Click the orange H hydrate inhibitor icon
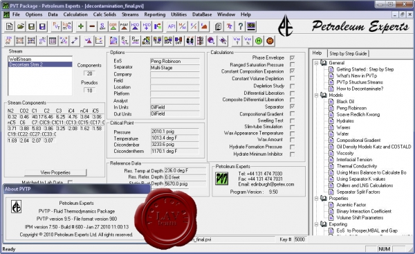415x254 pixels. pyautogui.click(x=270, y=41)
